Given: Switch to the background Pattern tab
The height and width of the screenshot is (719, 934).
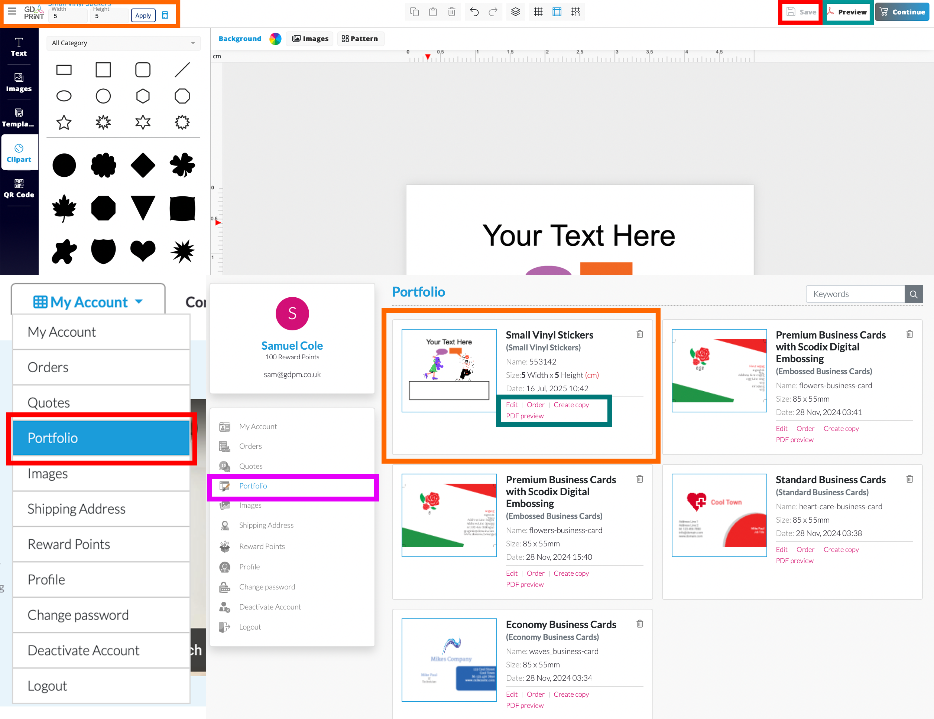Looking at the screenshot, I should [x=360, y=39].
